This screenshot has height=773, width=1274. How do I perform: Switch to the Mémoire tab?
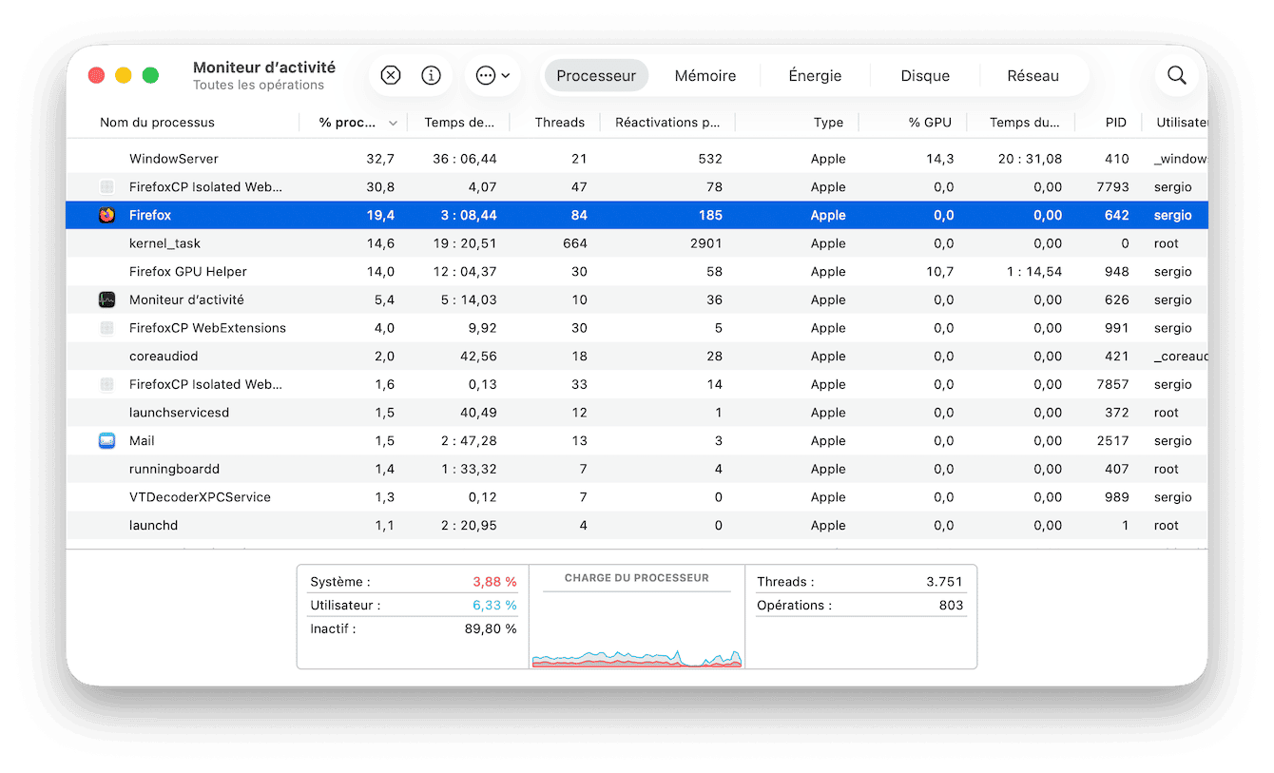(x=705, y=75)
